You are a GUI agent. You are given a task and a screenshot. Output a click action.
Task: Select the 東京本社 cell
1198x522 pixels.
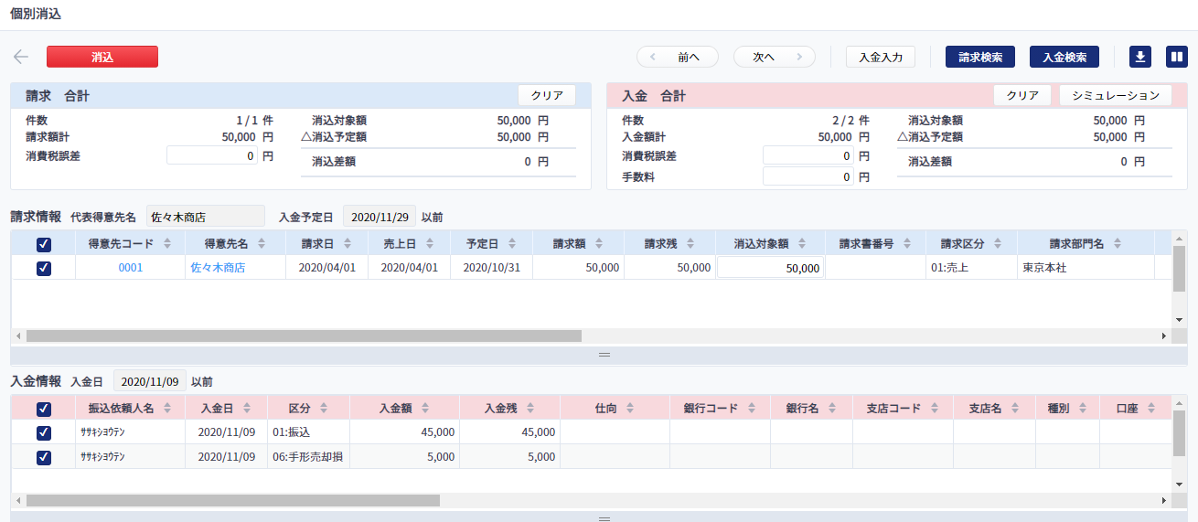point(1086,268)
